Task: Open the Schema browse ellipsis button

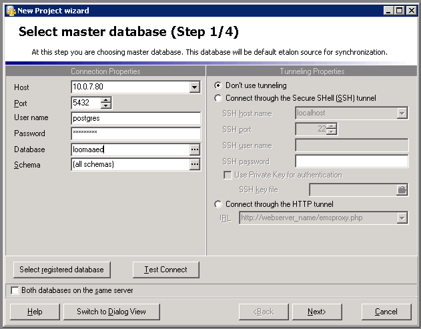Action: (195, 164)
